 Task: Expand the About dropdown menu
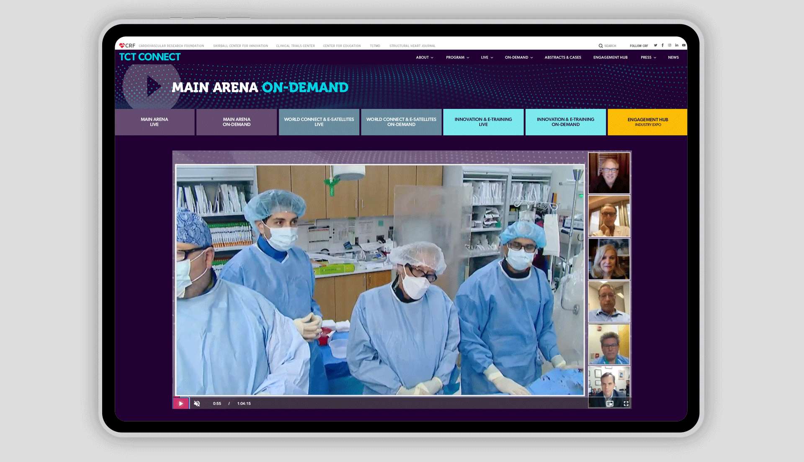click(x=424, y=57)
